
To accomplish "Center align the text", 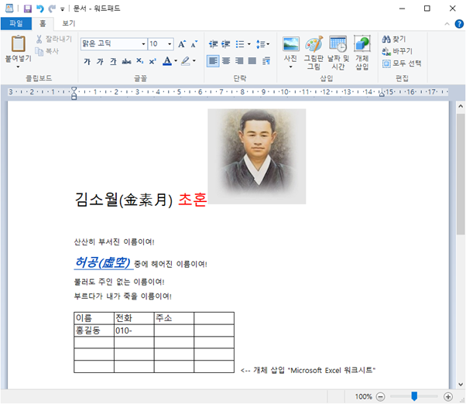I will coord(226,61).
